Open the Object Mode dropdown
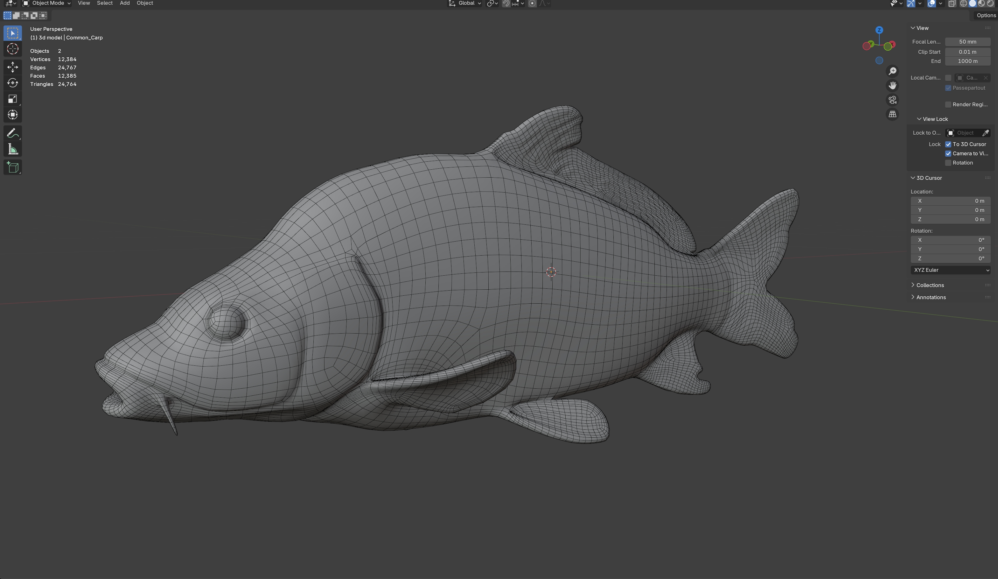998x579 pixels. [47, 3]
